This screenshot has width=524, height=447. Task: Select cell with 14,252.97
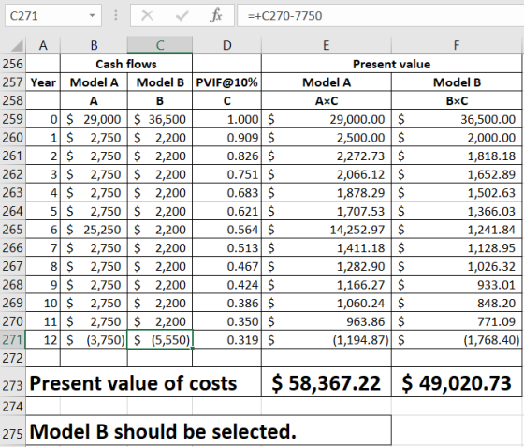click(x=327, y=230)
